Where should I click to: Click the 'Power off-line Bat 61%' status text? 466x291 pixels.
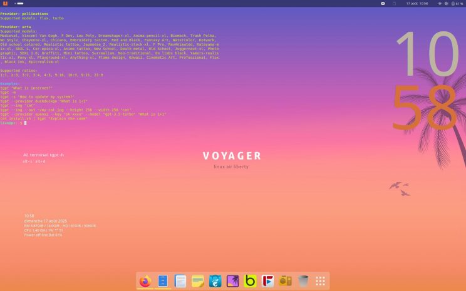pyautogui.click(x=43, y=235)
